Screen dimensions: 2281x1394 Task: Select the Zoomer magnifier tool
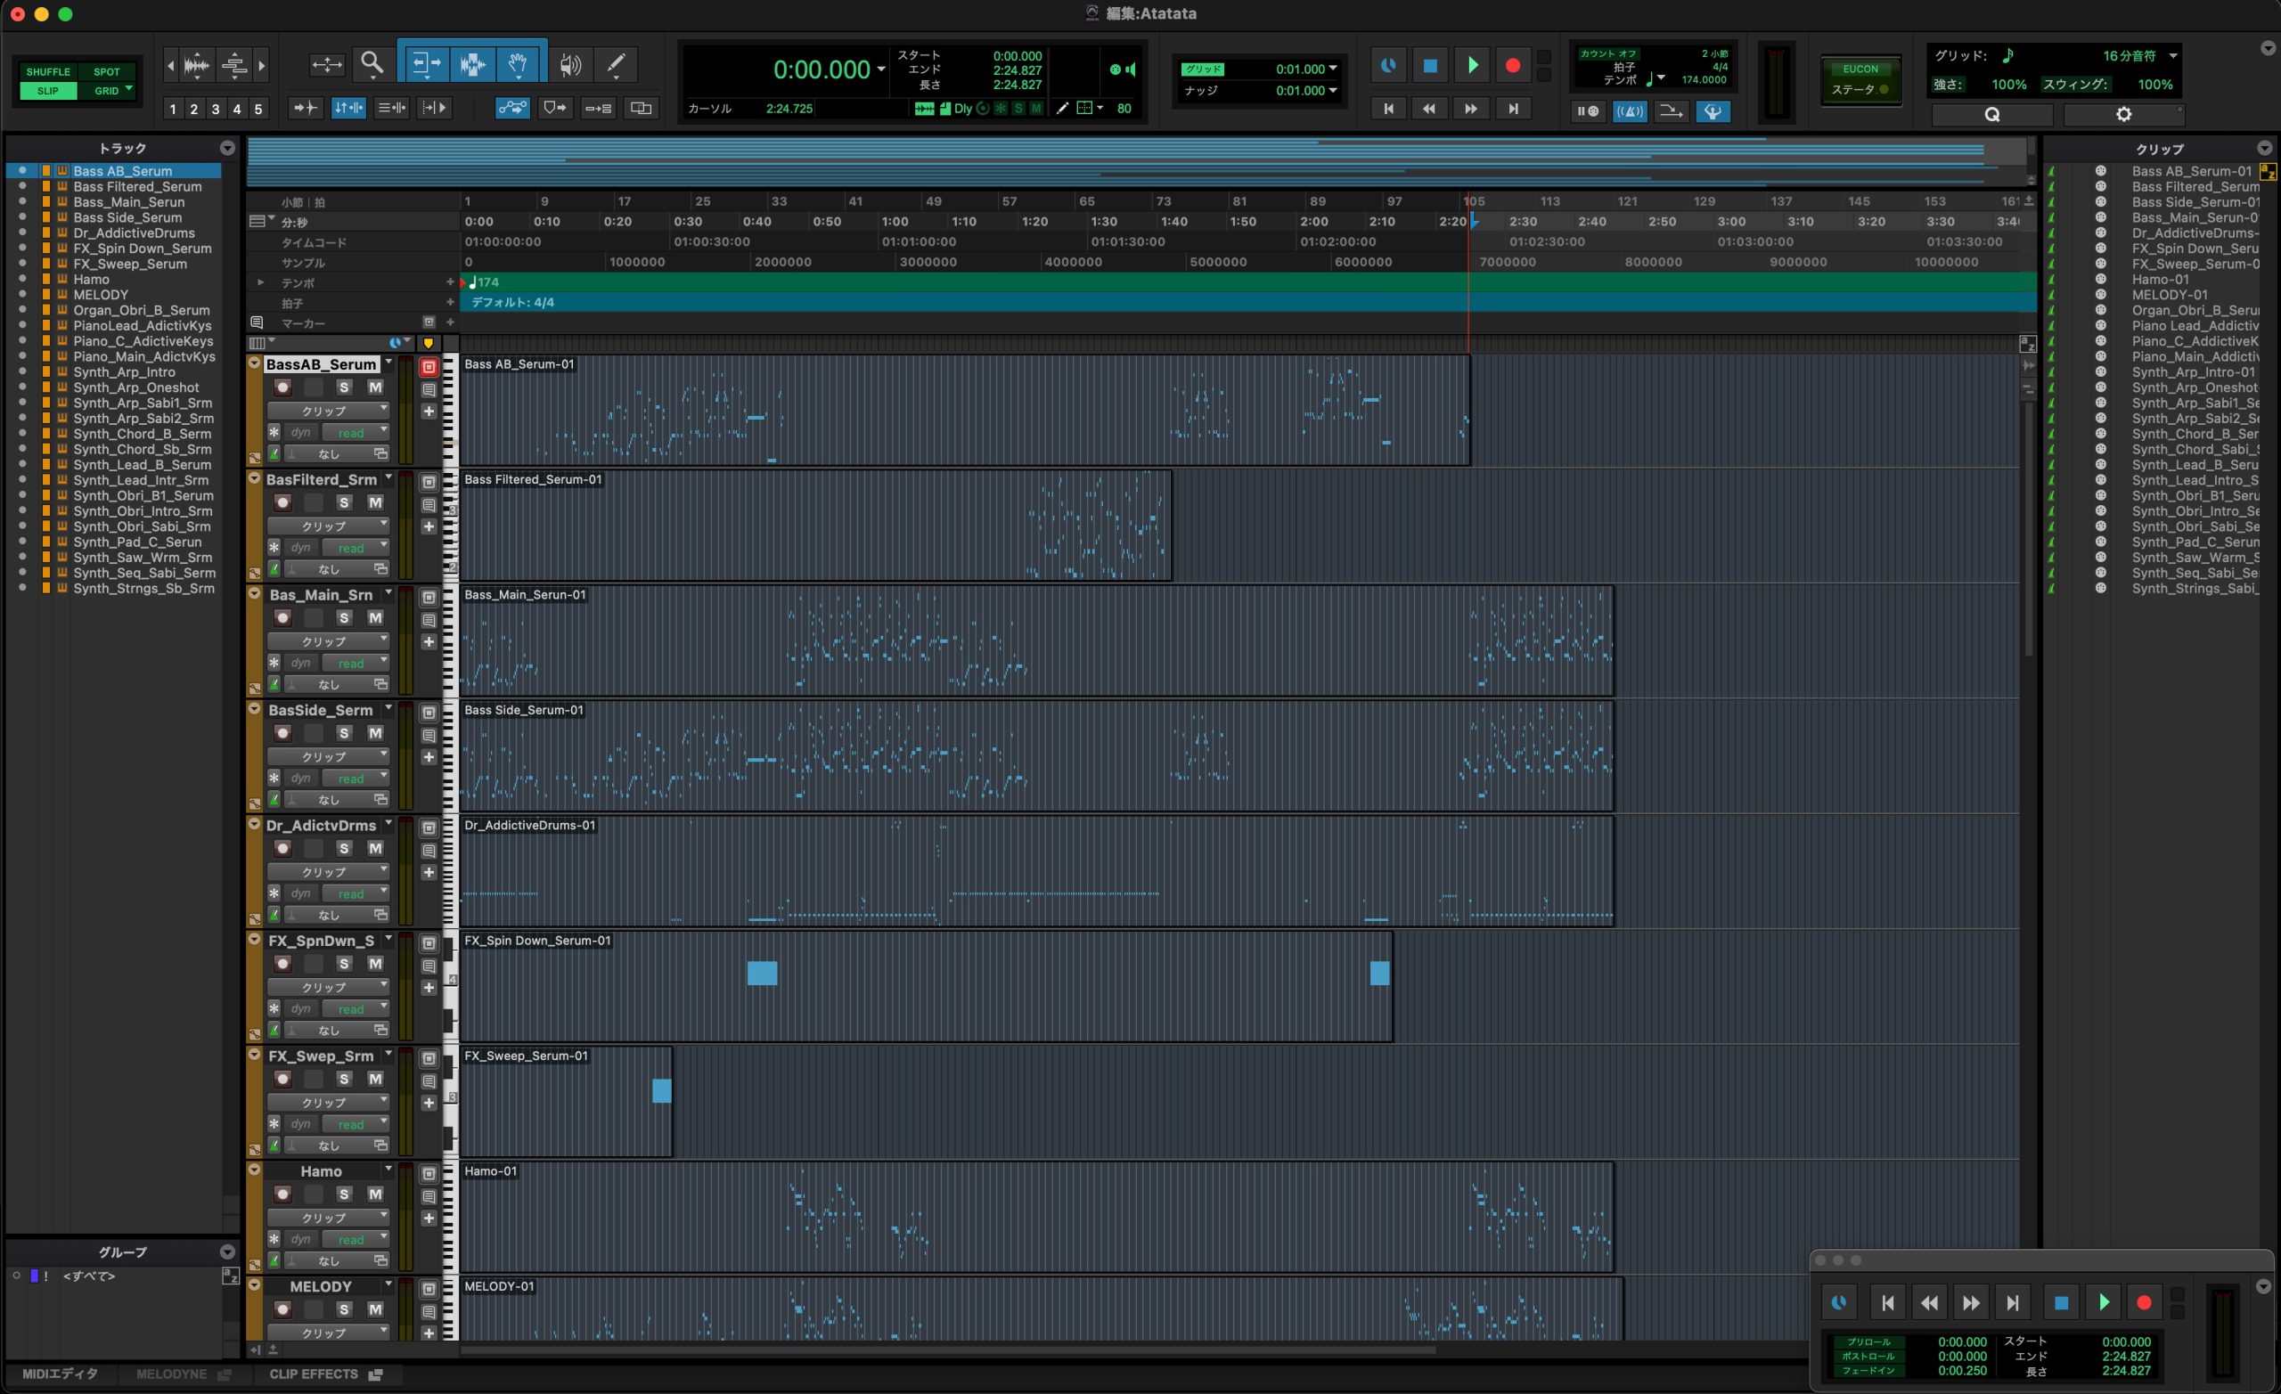(x=372, y=64)
